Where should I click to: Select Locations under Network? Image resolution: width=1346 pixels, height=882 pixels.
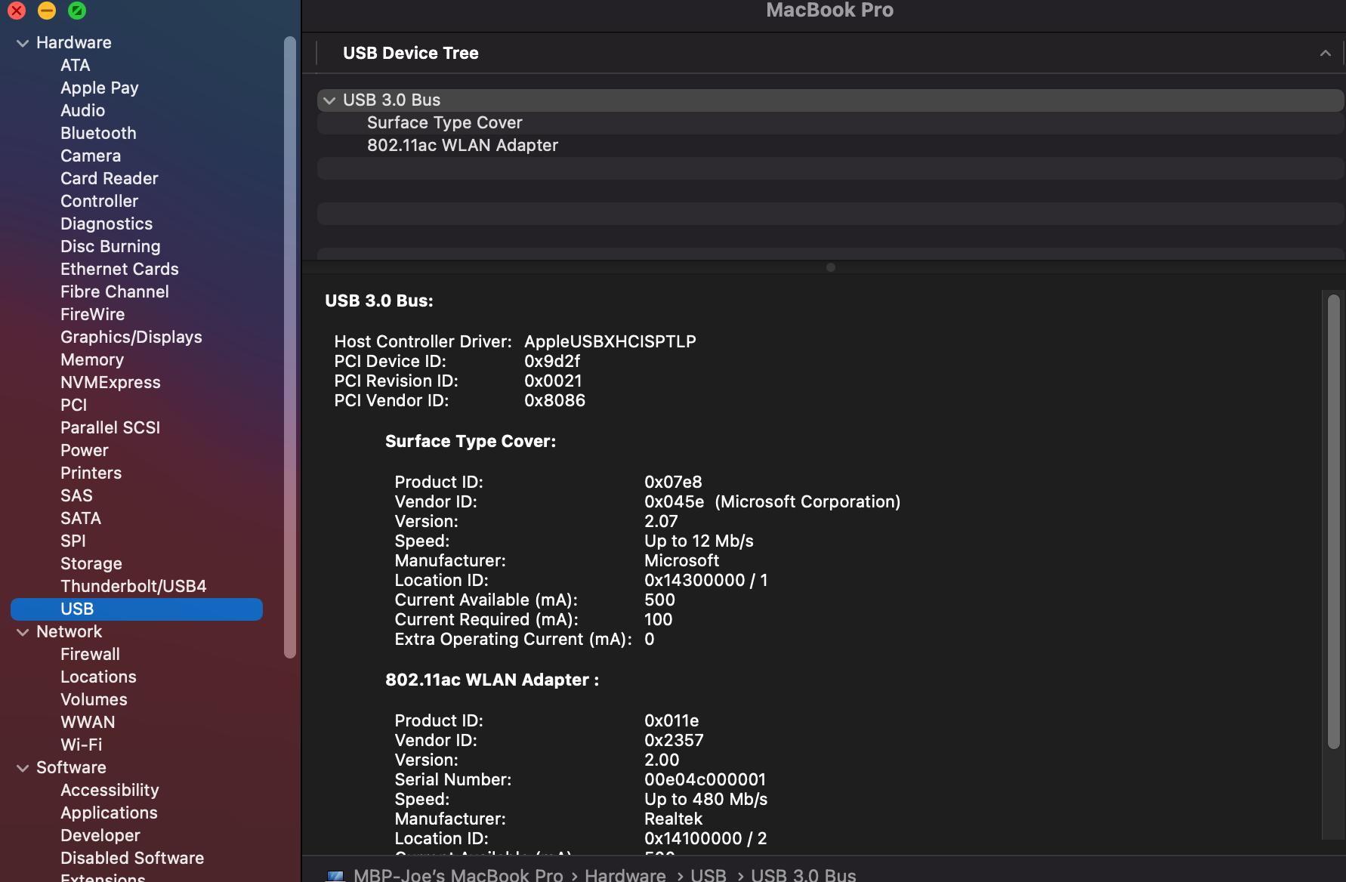click(99, 677)
